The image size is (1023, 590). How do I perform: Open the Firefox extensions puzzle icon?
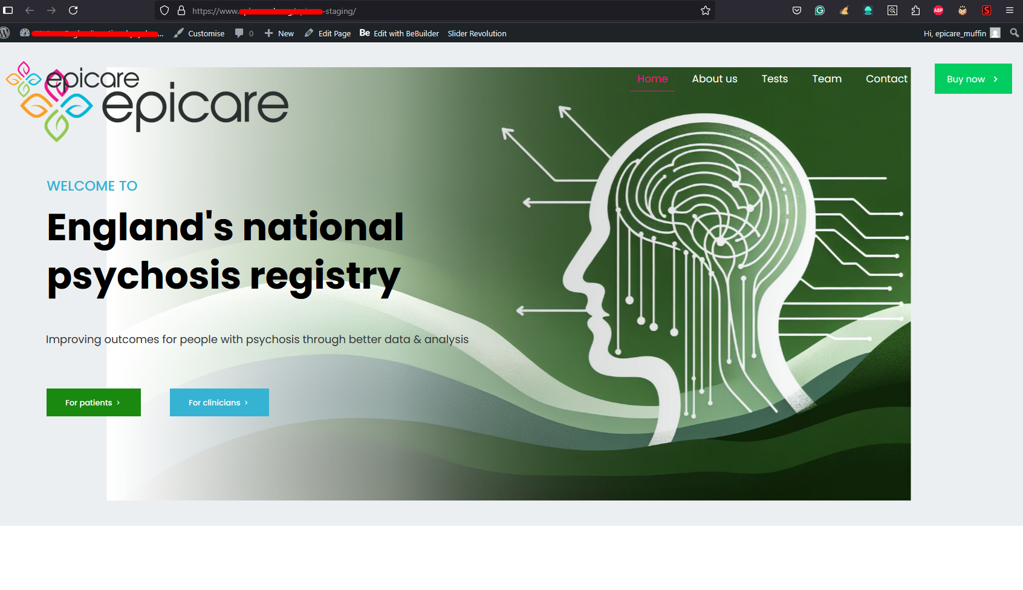(915, 10)
